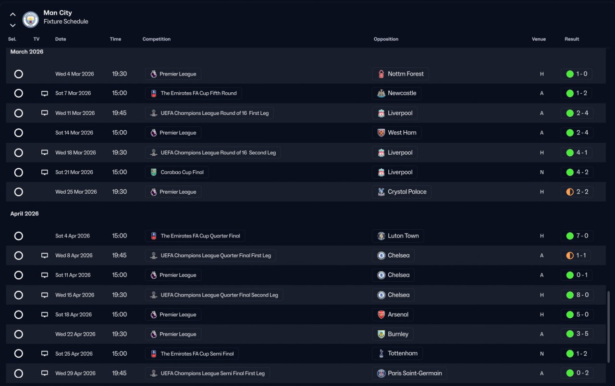The width and height of the screenshot is (615, 386).
Task: Open the 2 - 2 draw result against Crystal Palace
Action: 577,192
